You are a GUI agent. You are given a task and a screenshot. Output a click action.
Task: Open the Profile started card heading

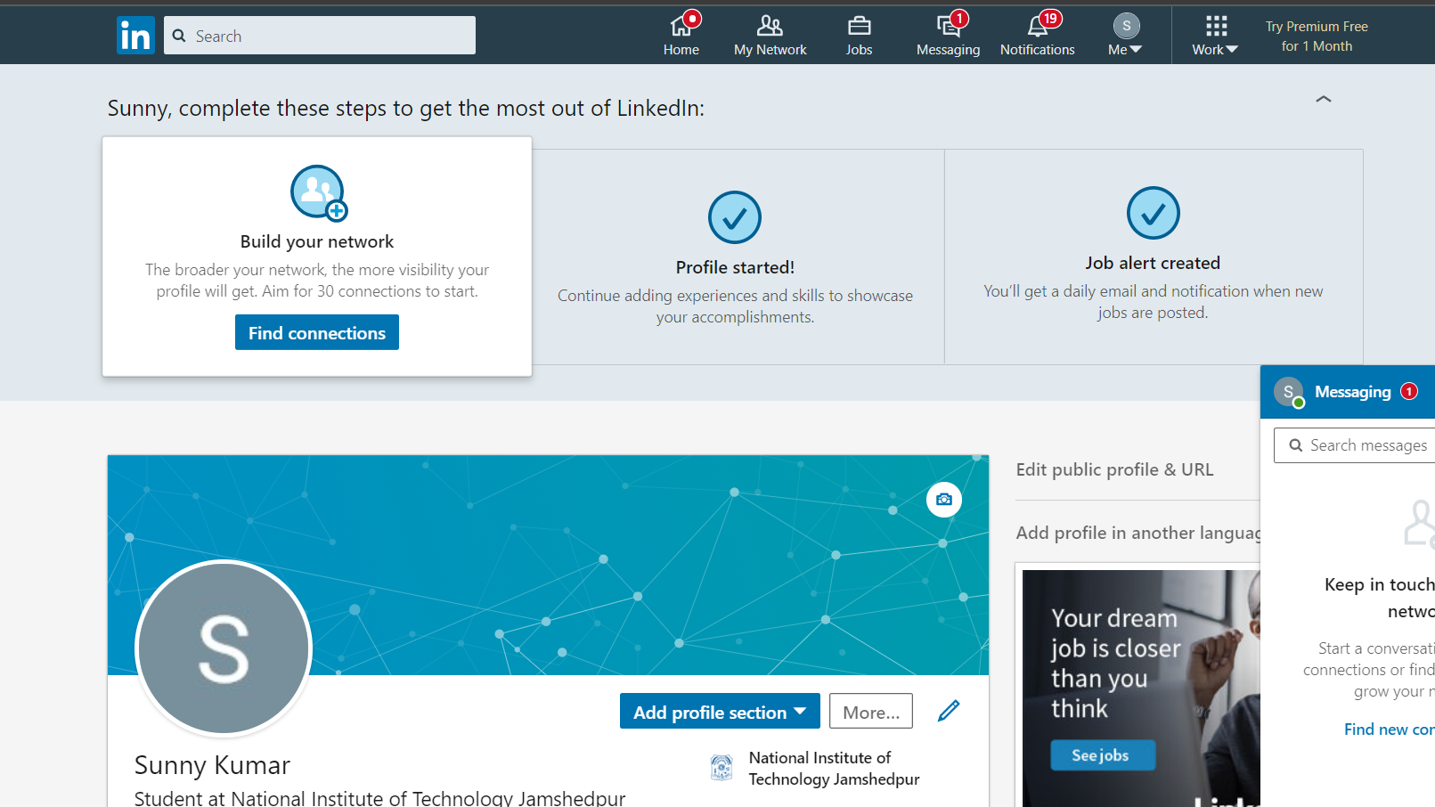tap(735, 267)
